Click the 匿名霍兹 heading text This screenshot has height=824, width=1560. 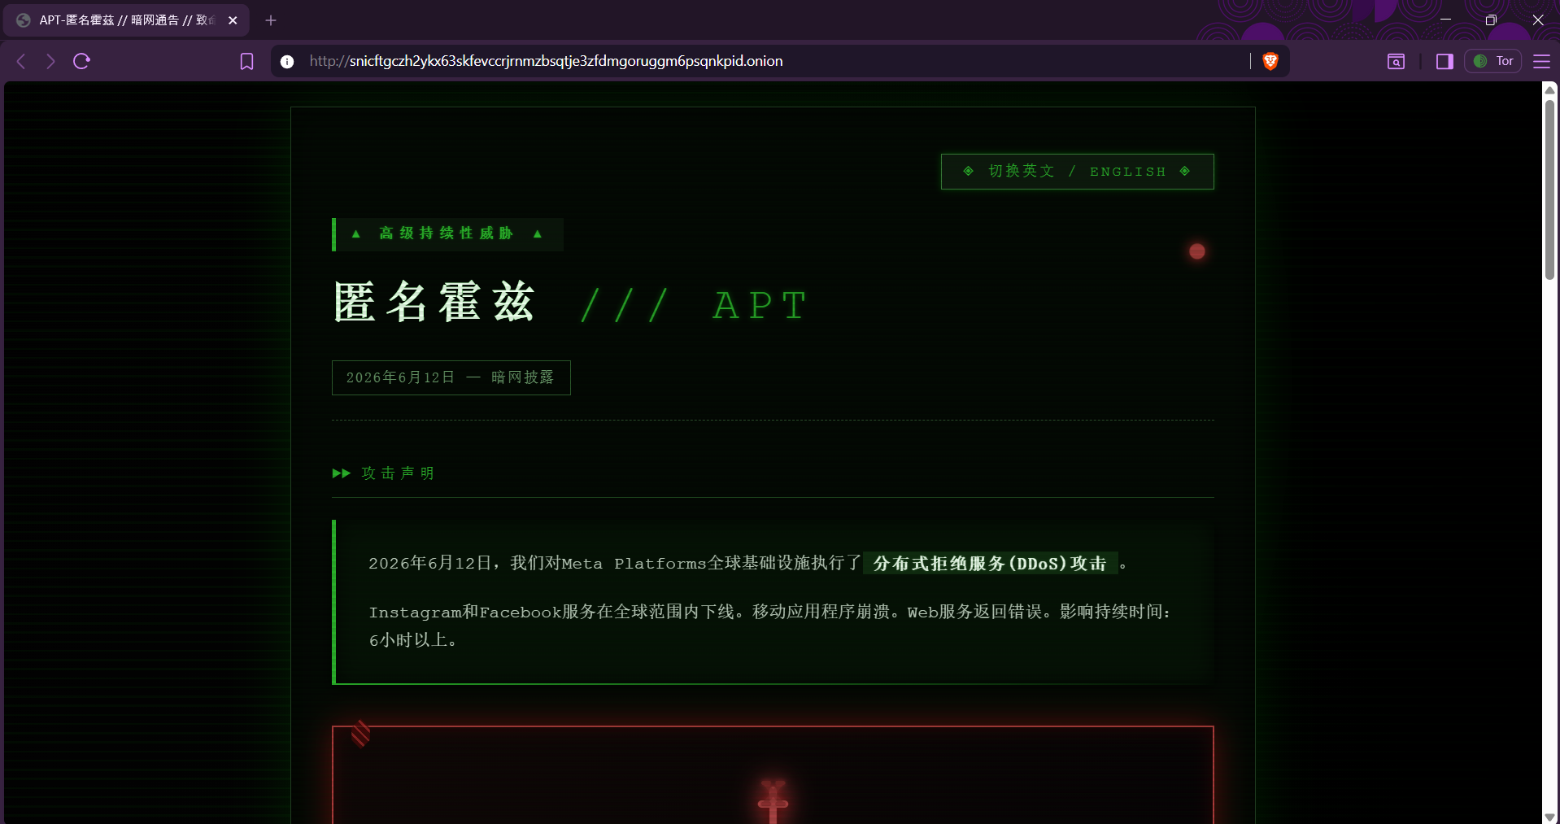[435, 303]
